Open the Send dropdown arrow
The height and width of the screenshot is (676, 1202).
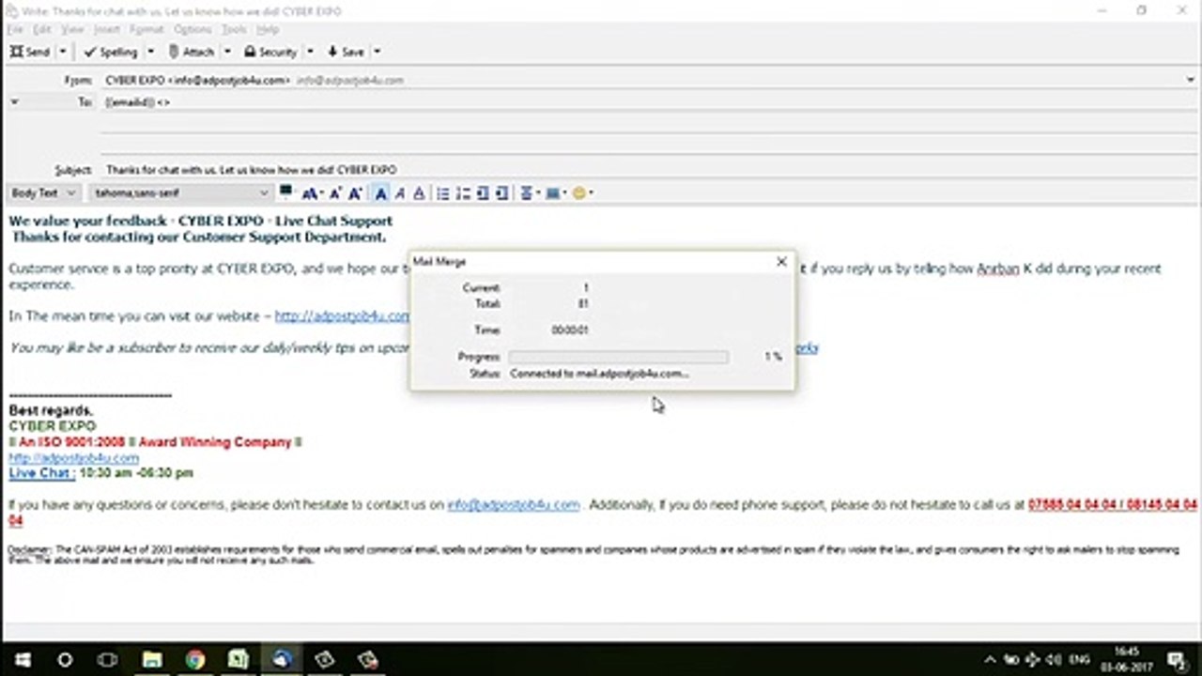tap(63, 52)
